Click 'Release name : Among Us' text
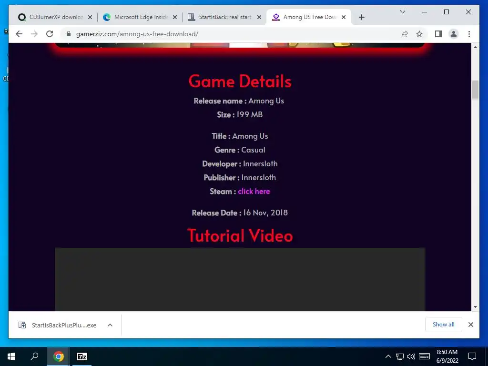Viewport: 488px width, 366px height. pos(239,101)
